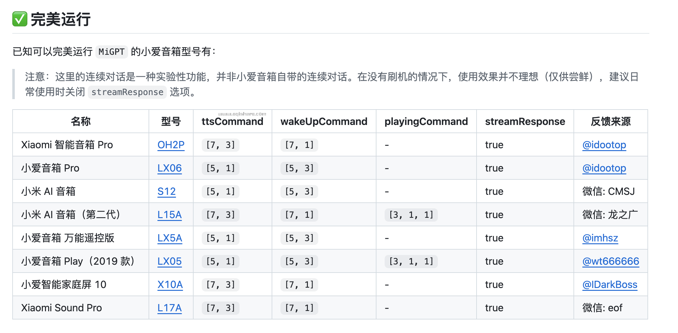Click the [3, 1, 1] value in L15A row
678x333 pixels.
pos(411,215)
